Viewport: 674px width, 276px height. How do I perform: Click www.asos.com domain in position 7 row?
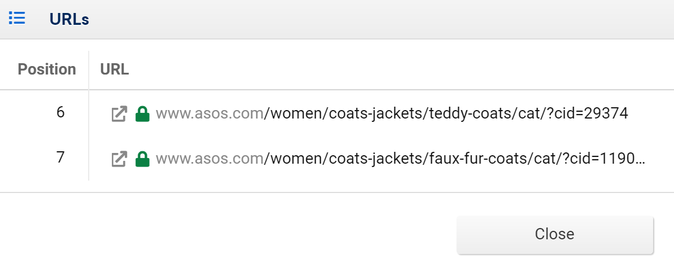pyautogui.click(x=210, y=159)
